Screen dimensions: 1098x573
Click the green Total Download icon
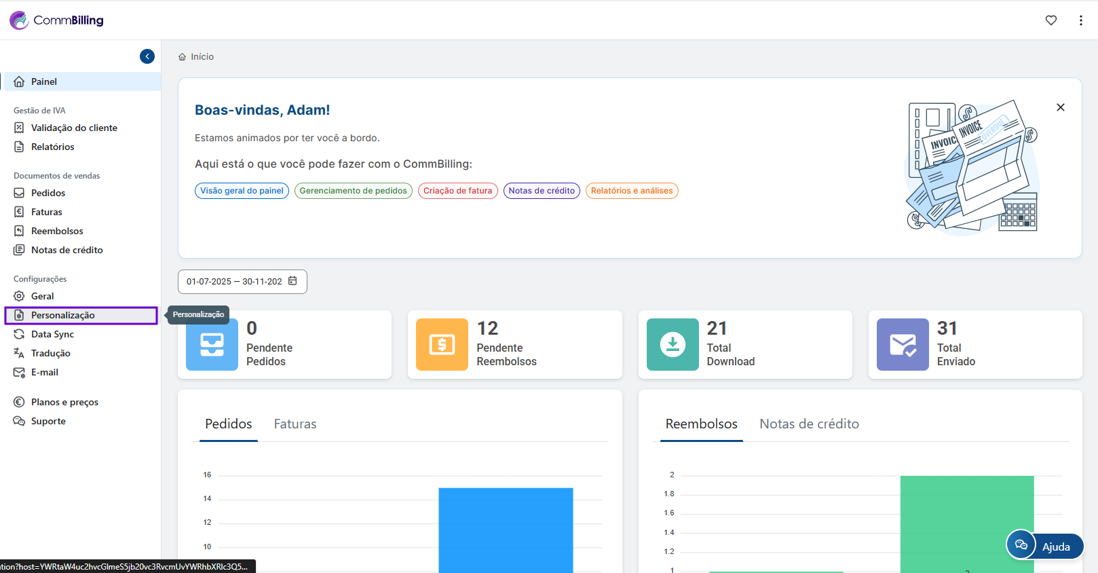[x=672, y=344]
